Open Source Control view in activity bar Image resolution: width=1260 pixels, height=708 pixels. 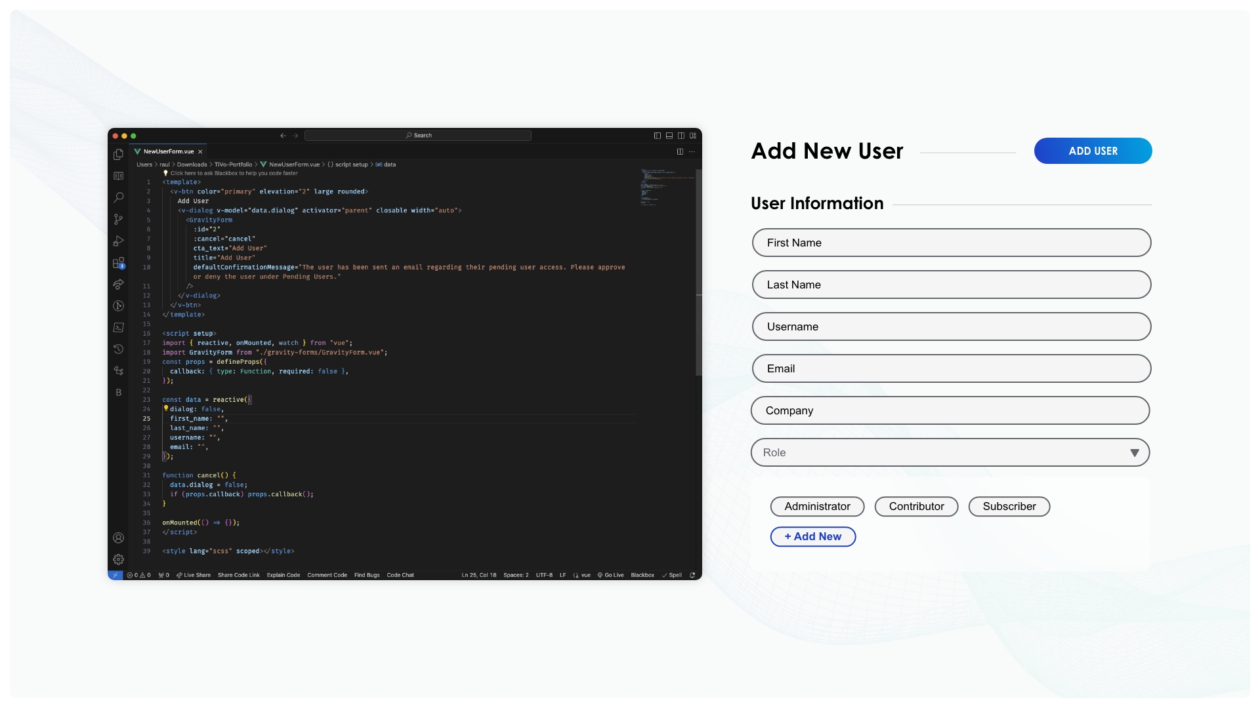click(118, 219)
